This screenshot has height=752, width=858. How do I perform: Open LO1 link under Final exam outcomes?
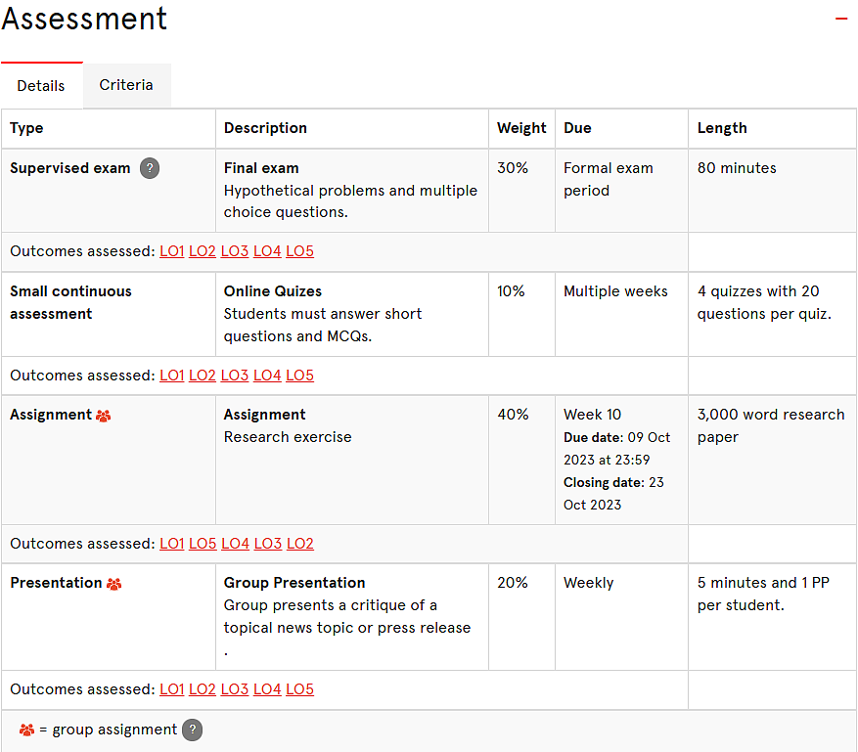[172, 251]
